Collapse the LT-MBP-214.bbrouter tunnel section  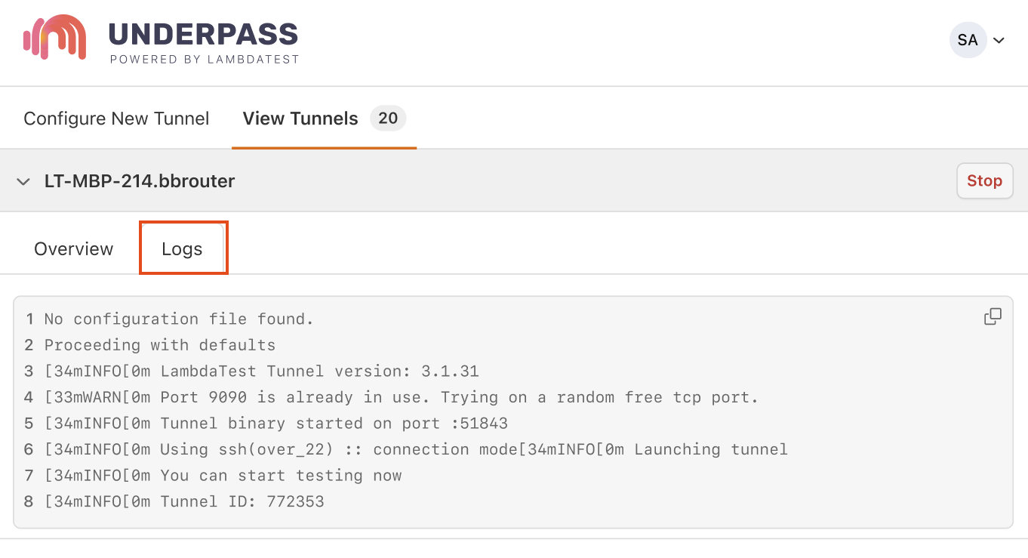point(23,181)
